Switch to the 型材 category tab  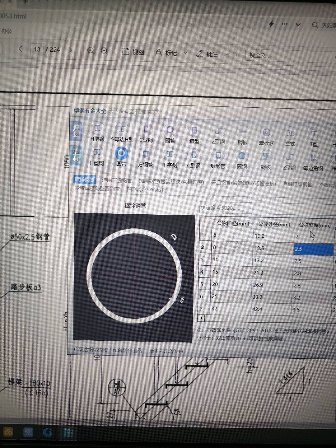coord(76,155)
